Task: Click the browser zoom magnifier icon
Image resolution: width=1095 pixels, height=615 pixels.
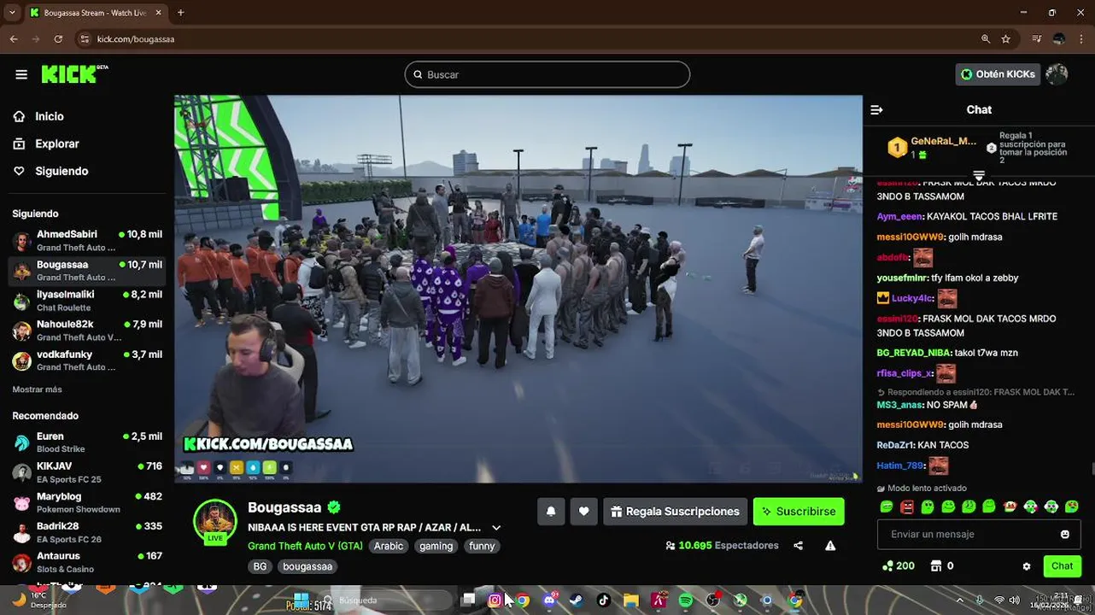Action: pyautogui.click(x=986, y=39)
